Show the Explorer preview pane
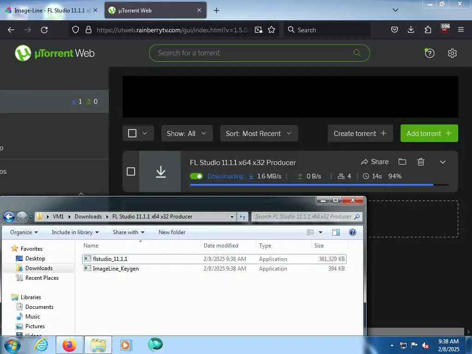Image resolution: width=472 pixels, height=354 pixels. [336, 232]
